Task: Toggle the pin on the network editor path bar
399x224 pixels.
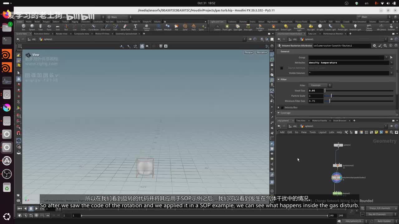Action: point(392,126)
